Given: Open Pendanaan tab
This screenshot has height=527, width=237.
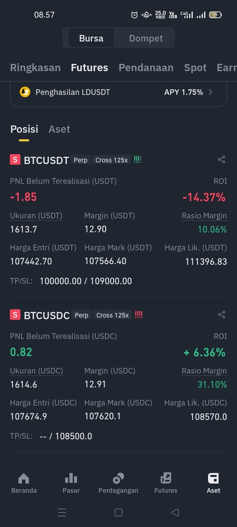Looking at the screenshot, I should pos(146,68).
